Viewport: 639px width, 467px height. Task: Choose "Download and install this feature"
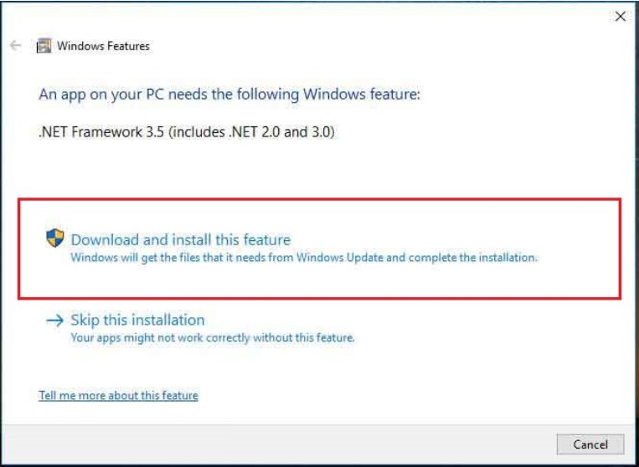point(180,240)
